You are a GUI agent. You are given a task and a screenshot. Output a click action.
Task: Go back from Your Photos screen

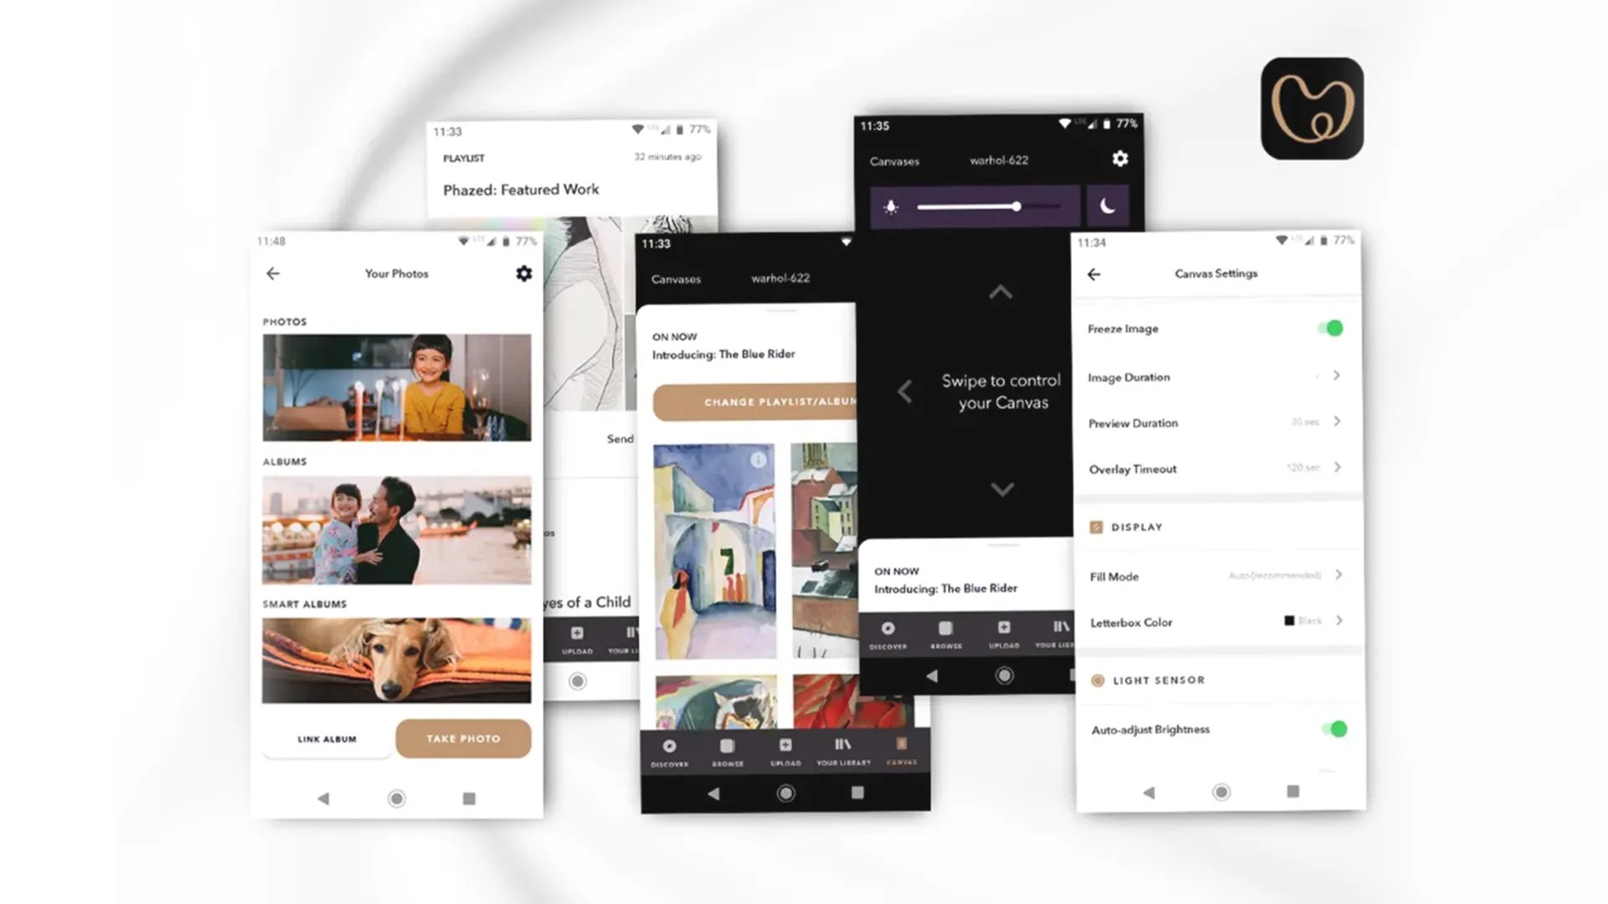coord(273,274)
